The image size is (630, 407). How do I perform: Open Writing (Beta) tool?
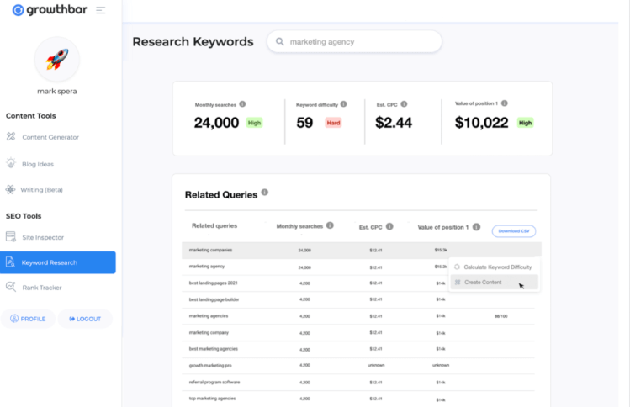42,190
